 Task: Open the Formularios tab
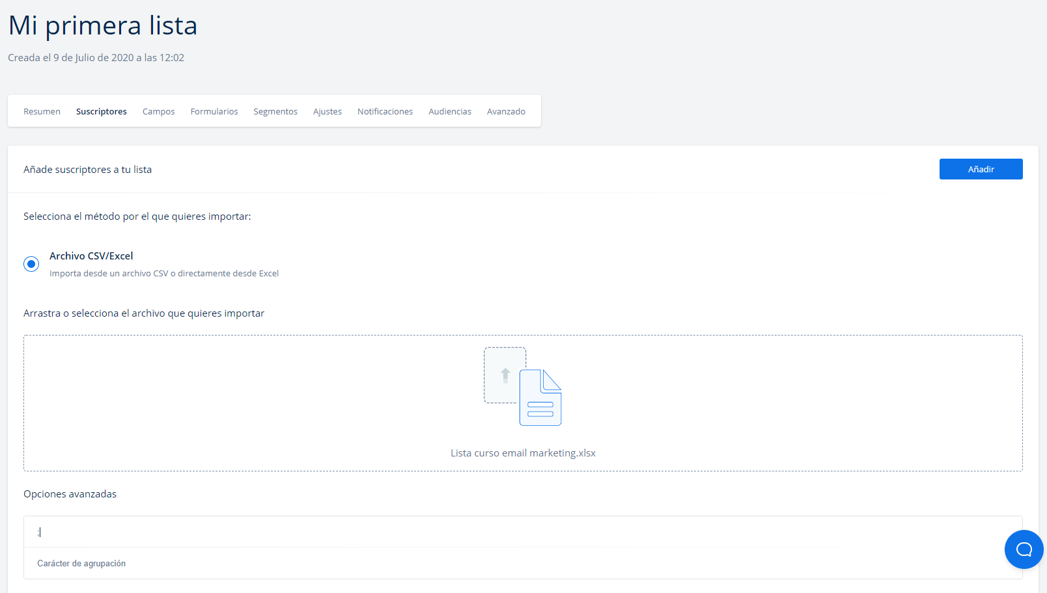[214, 111]
